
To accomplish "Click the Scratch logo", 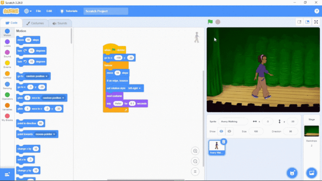I will [11, 11].
